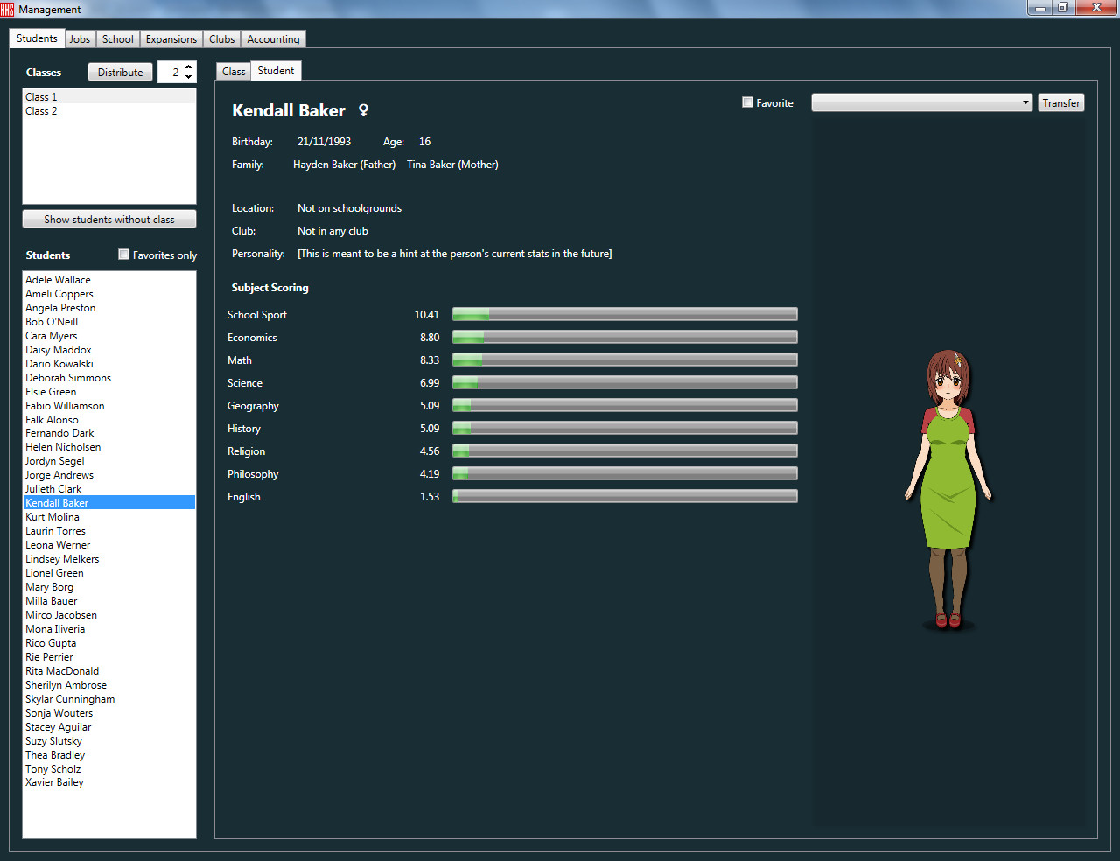Viewport: 1120px width, 861px height.
Task: Select student Sherilyn Ambrose
Action: click(x=109, y=684)
